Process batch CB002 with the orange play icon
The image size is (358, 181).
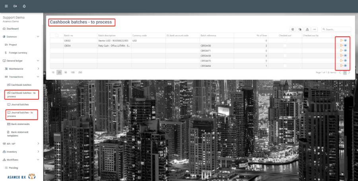pyautogui.click(x=341, y=40)
